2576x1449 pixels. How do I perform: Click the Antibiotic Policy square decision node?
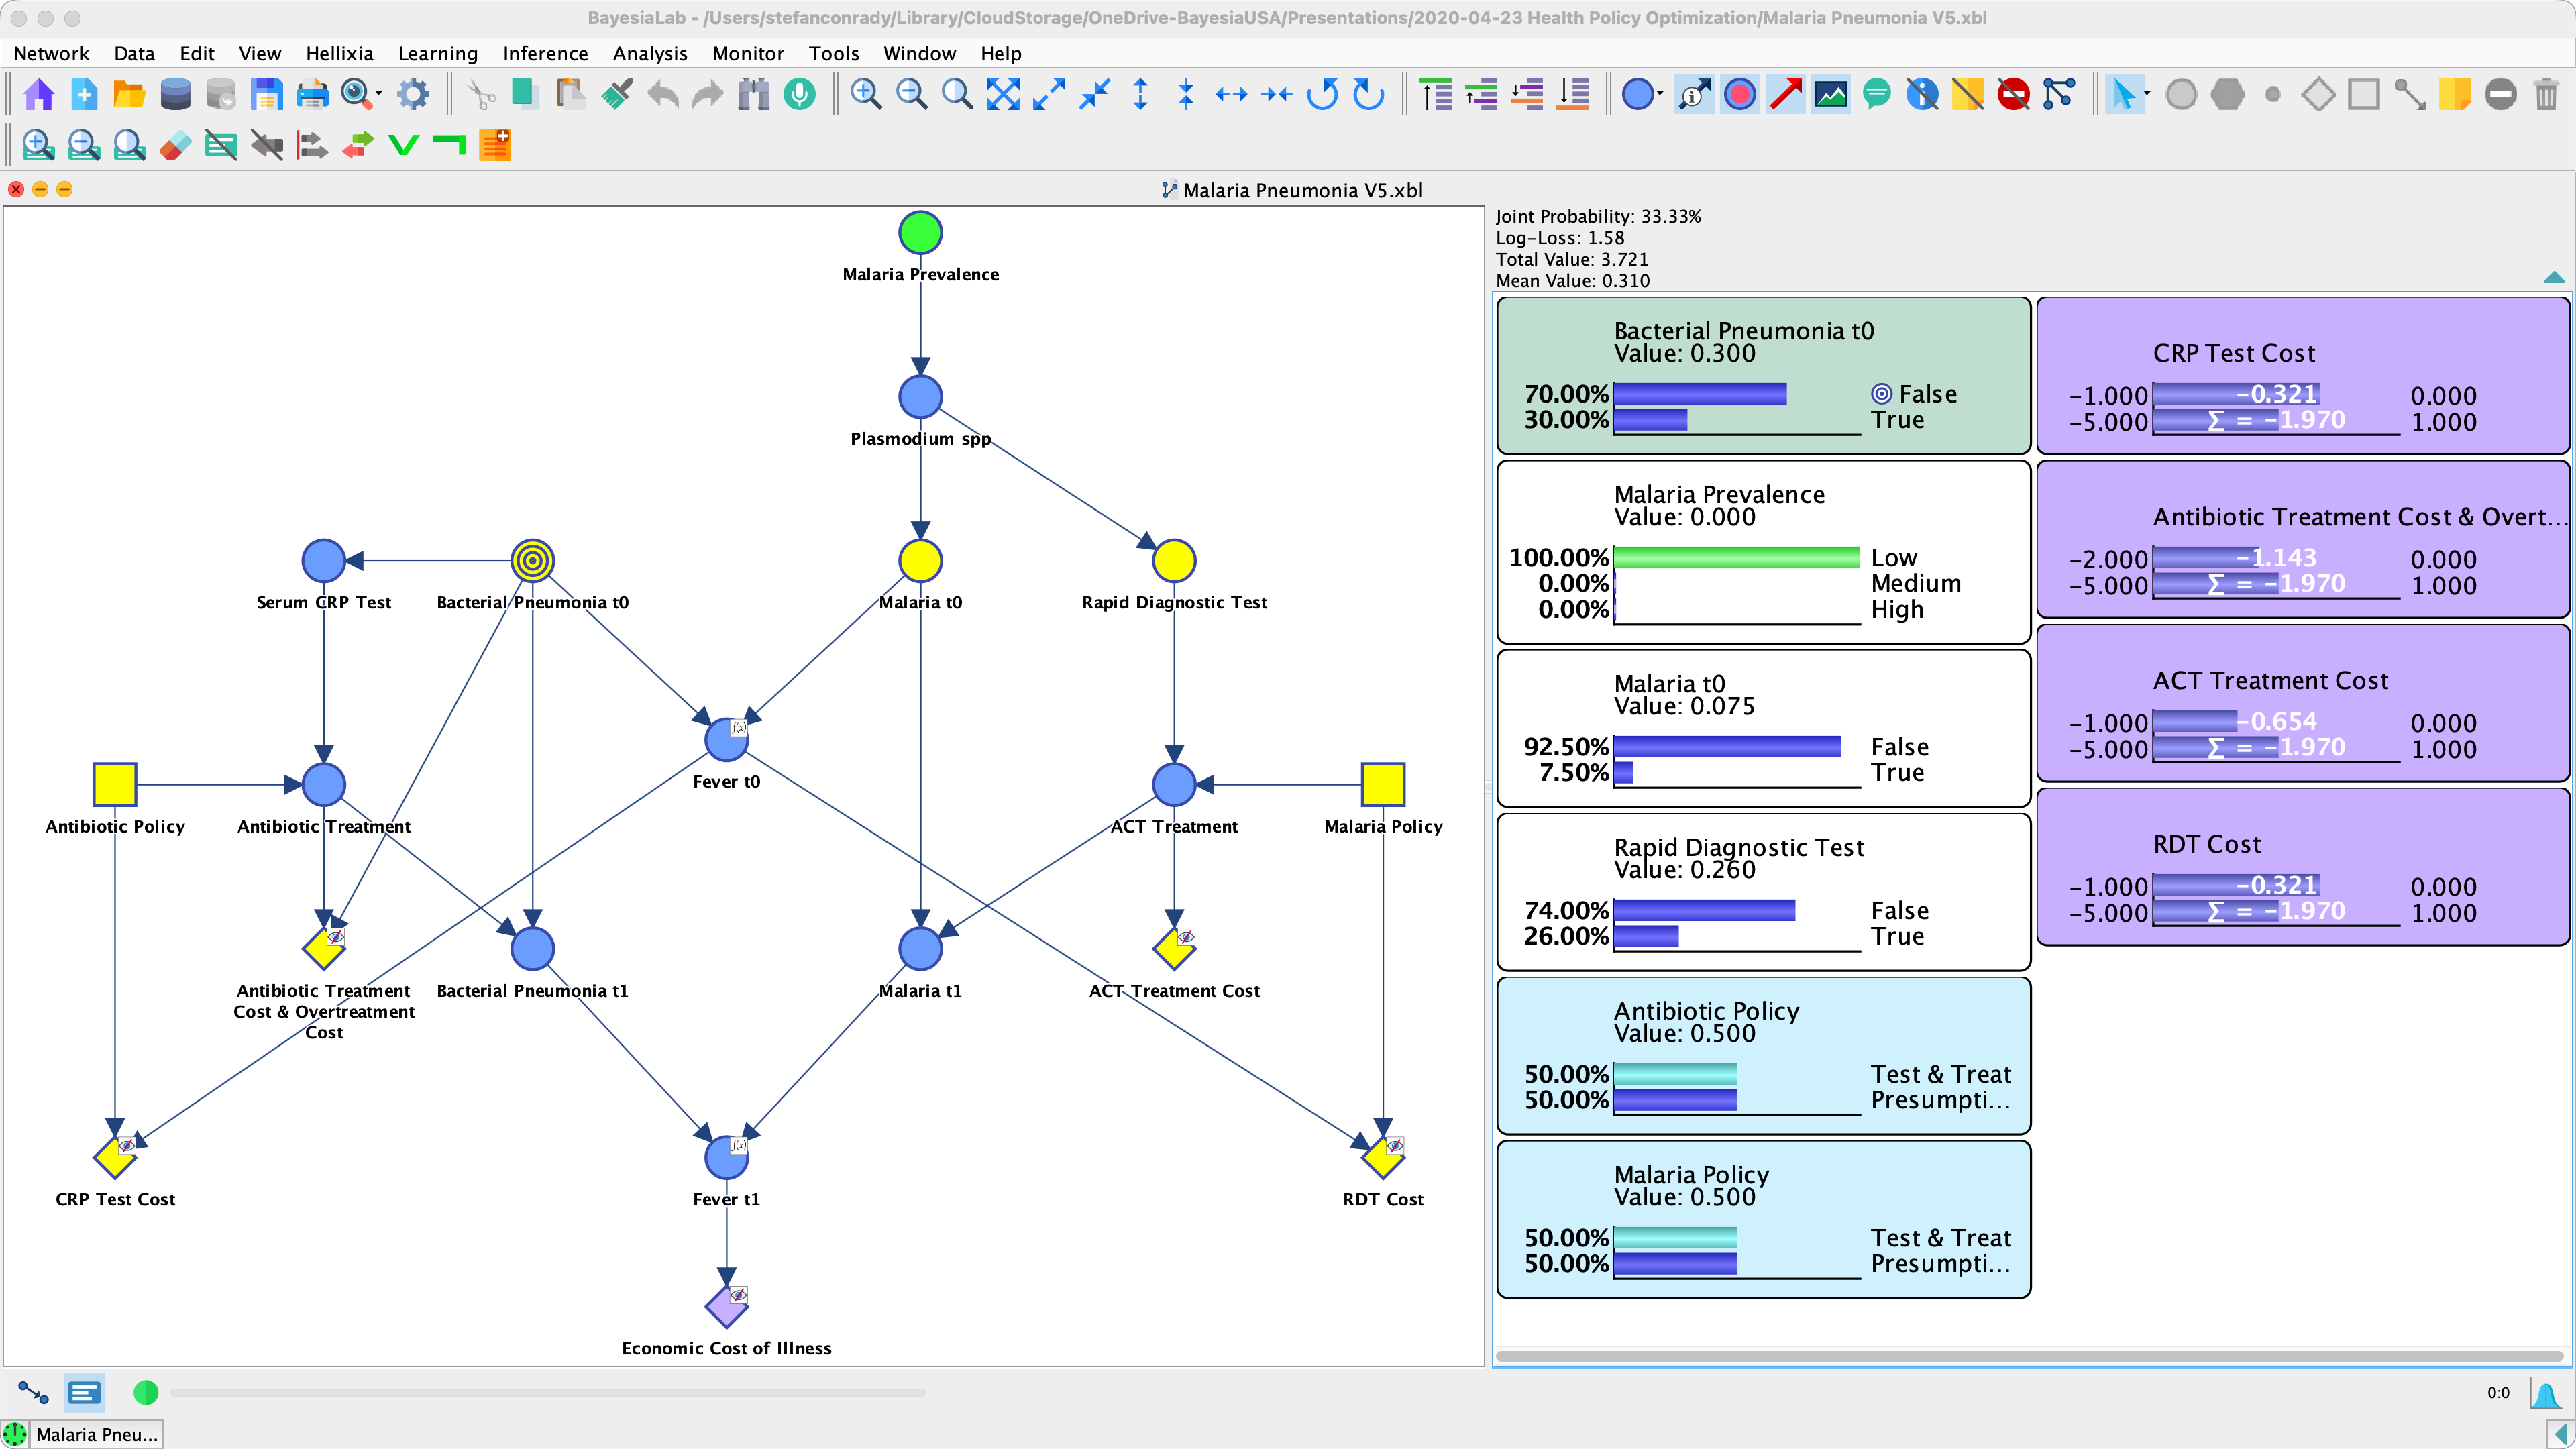(x=115, y=785)
